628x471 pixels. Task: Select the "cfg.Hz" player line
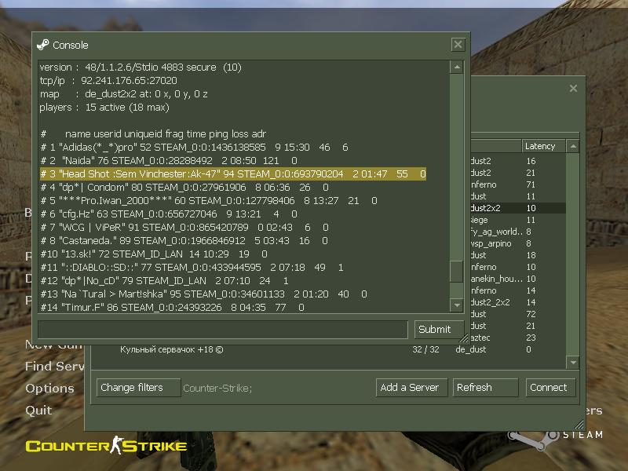tap(169, 214)
